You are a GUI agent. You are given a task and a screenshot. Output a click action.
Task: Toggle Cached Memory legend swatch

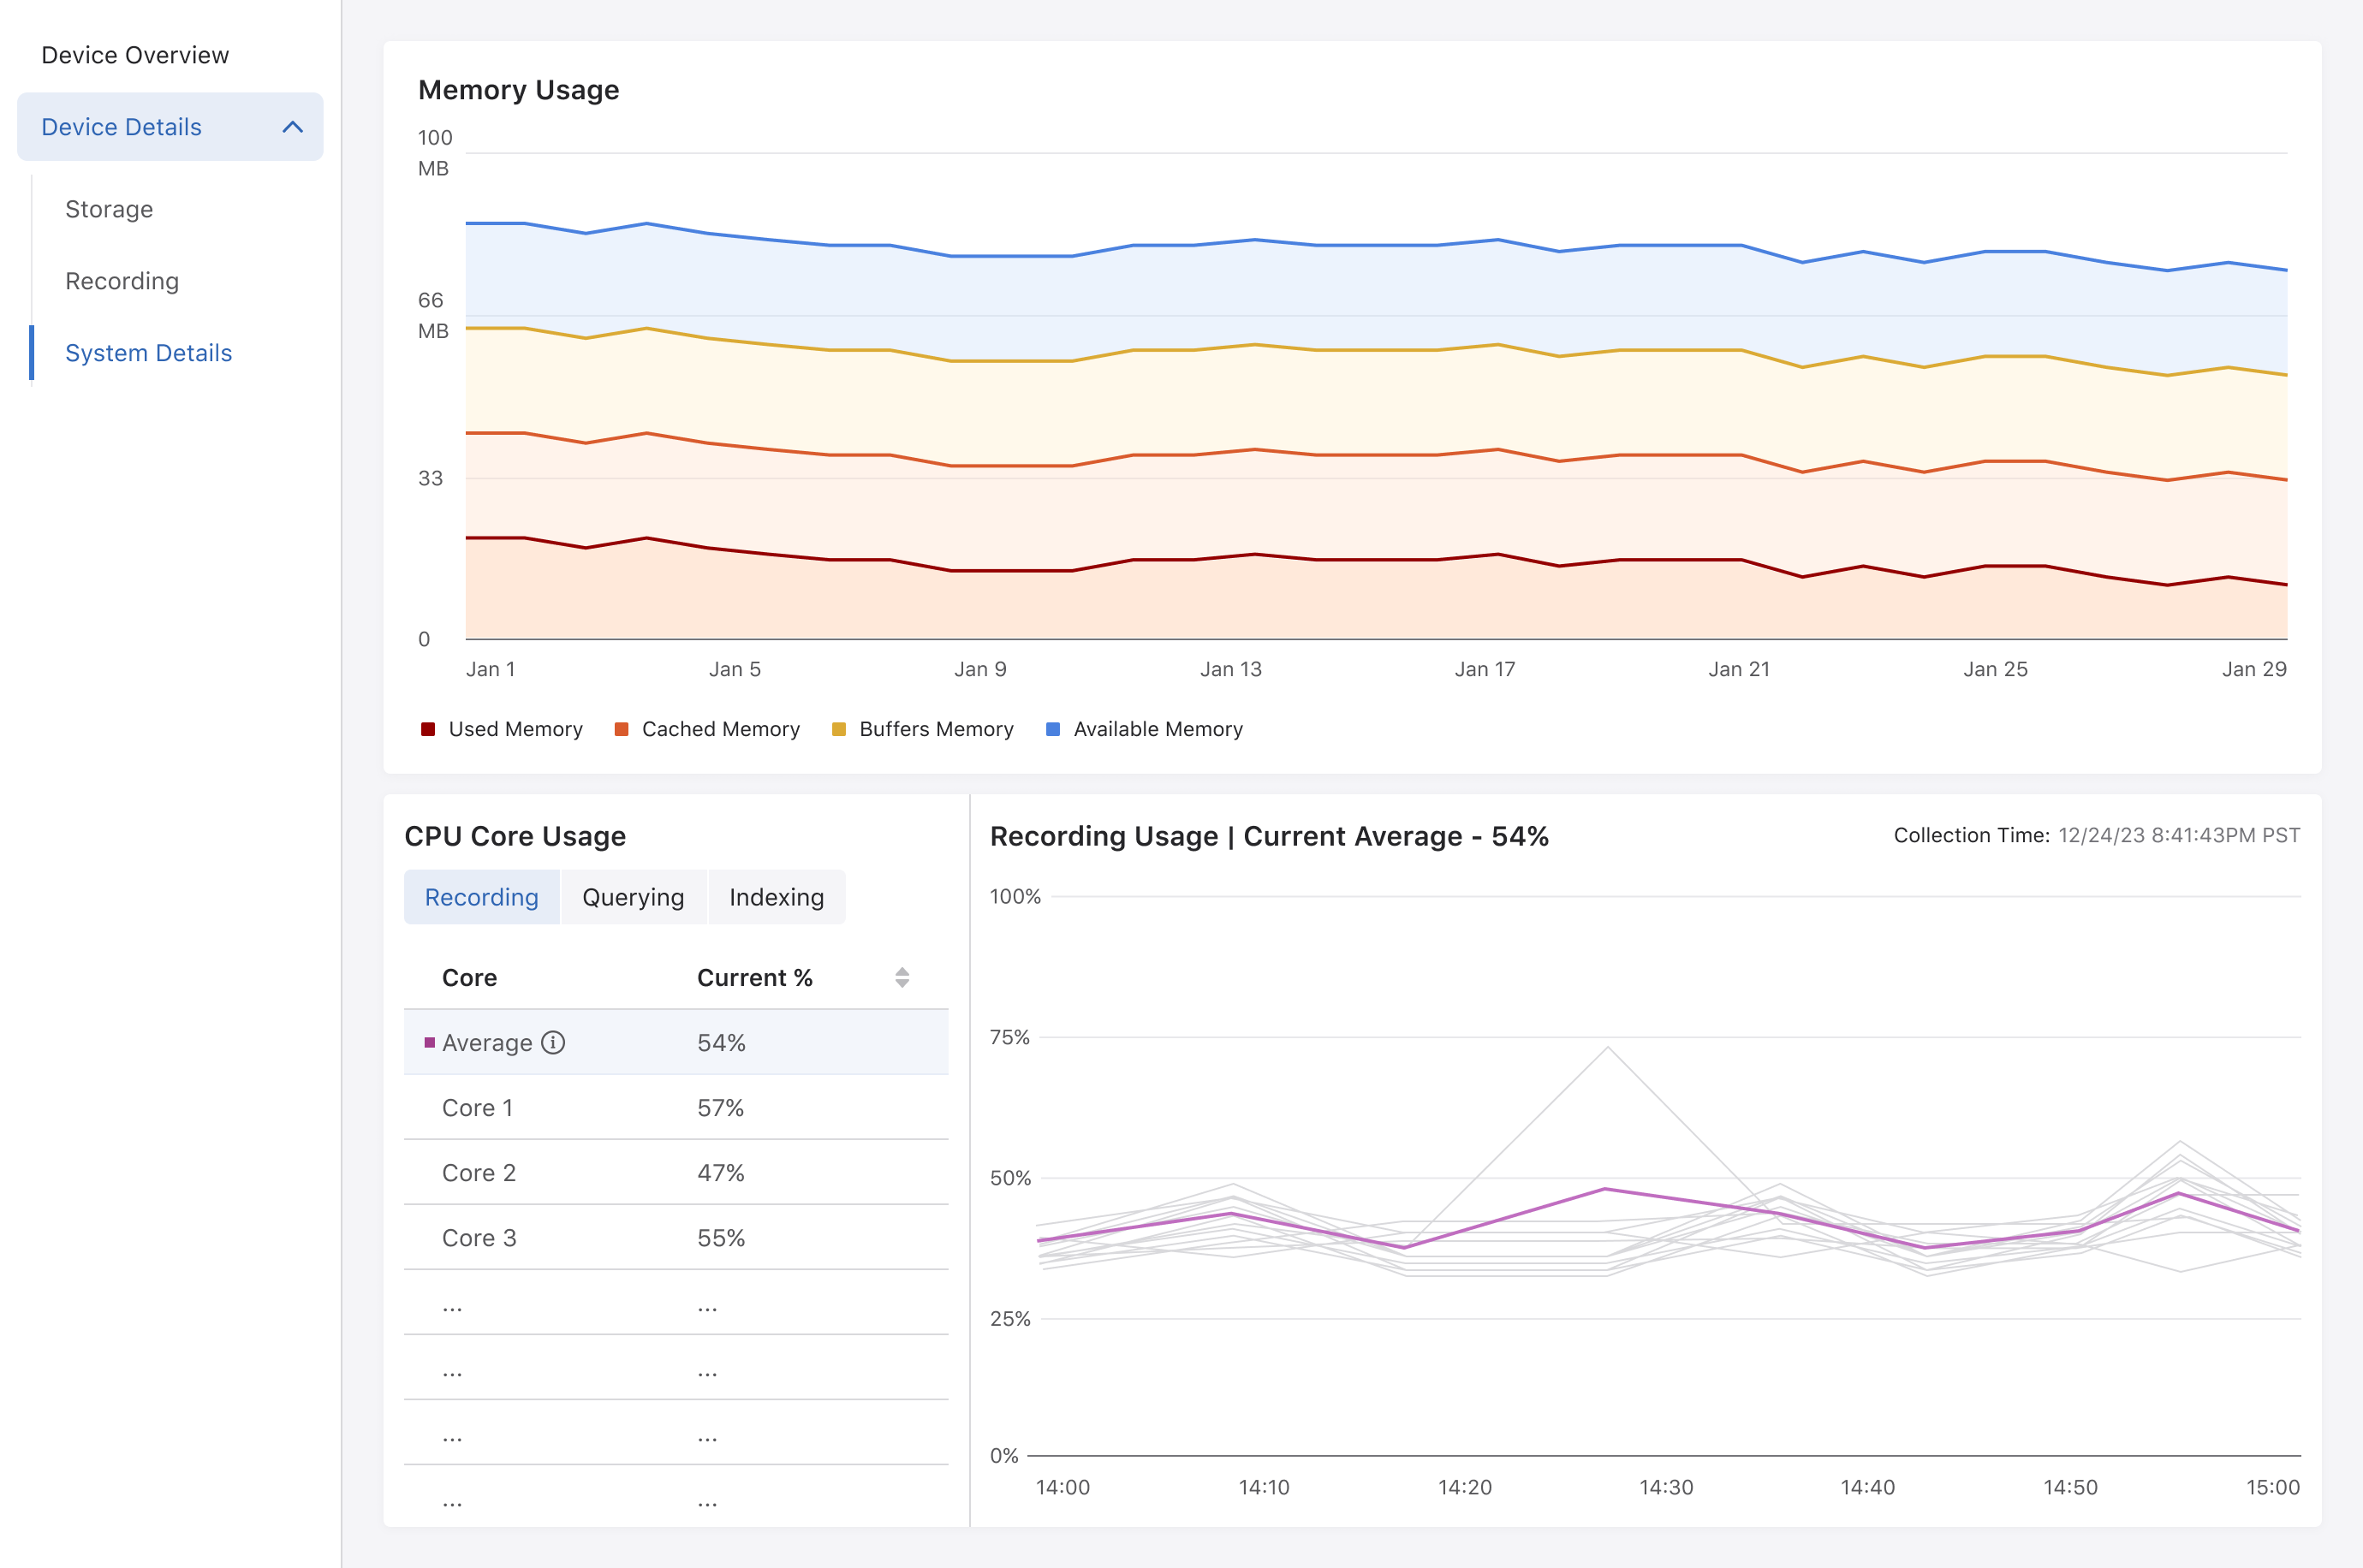(621, 729)
